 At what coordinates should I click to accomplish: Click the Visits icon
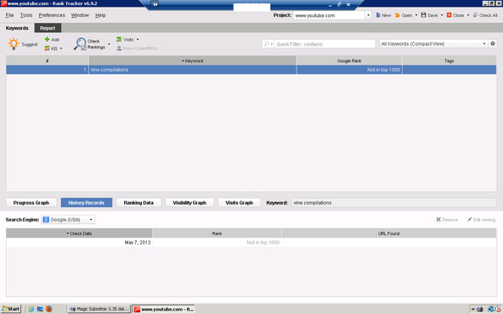[119, 39]
